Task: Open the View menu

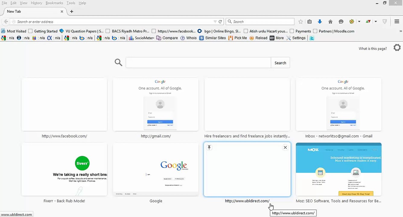Action: point(24,3)
